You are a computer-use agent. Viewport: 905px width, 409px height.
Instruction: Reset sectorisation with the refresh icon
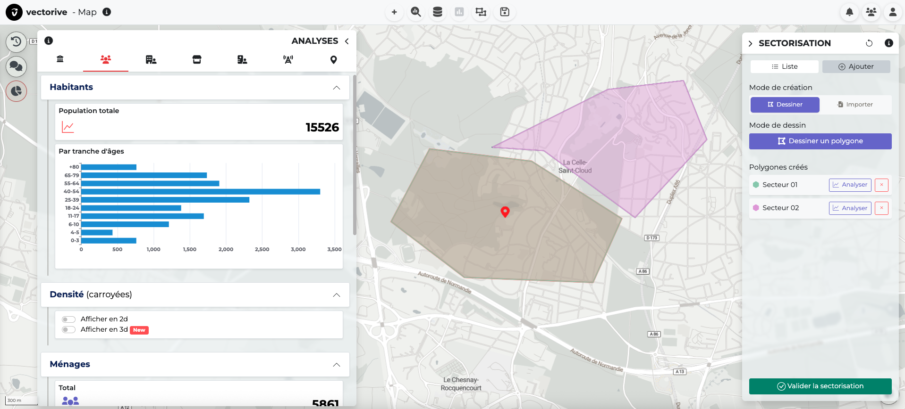(x=869, y=43)
